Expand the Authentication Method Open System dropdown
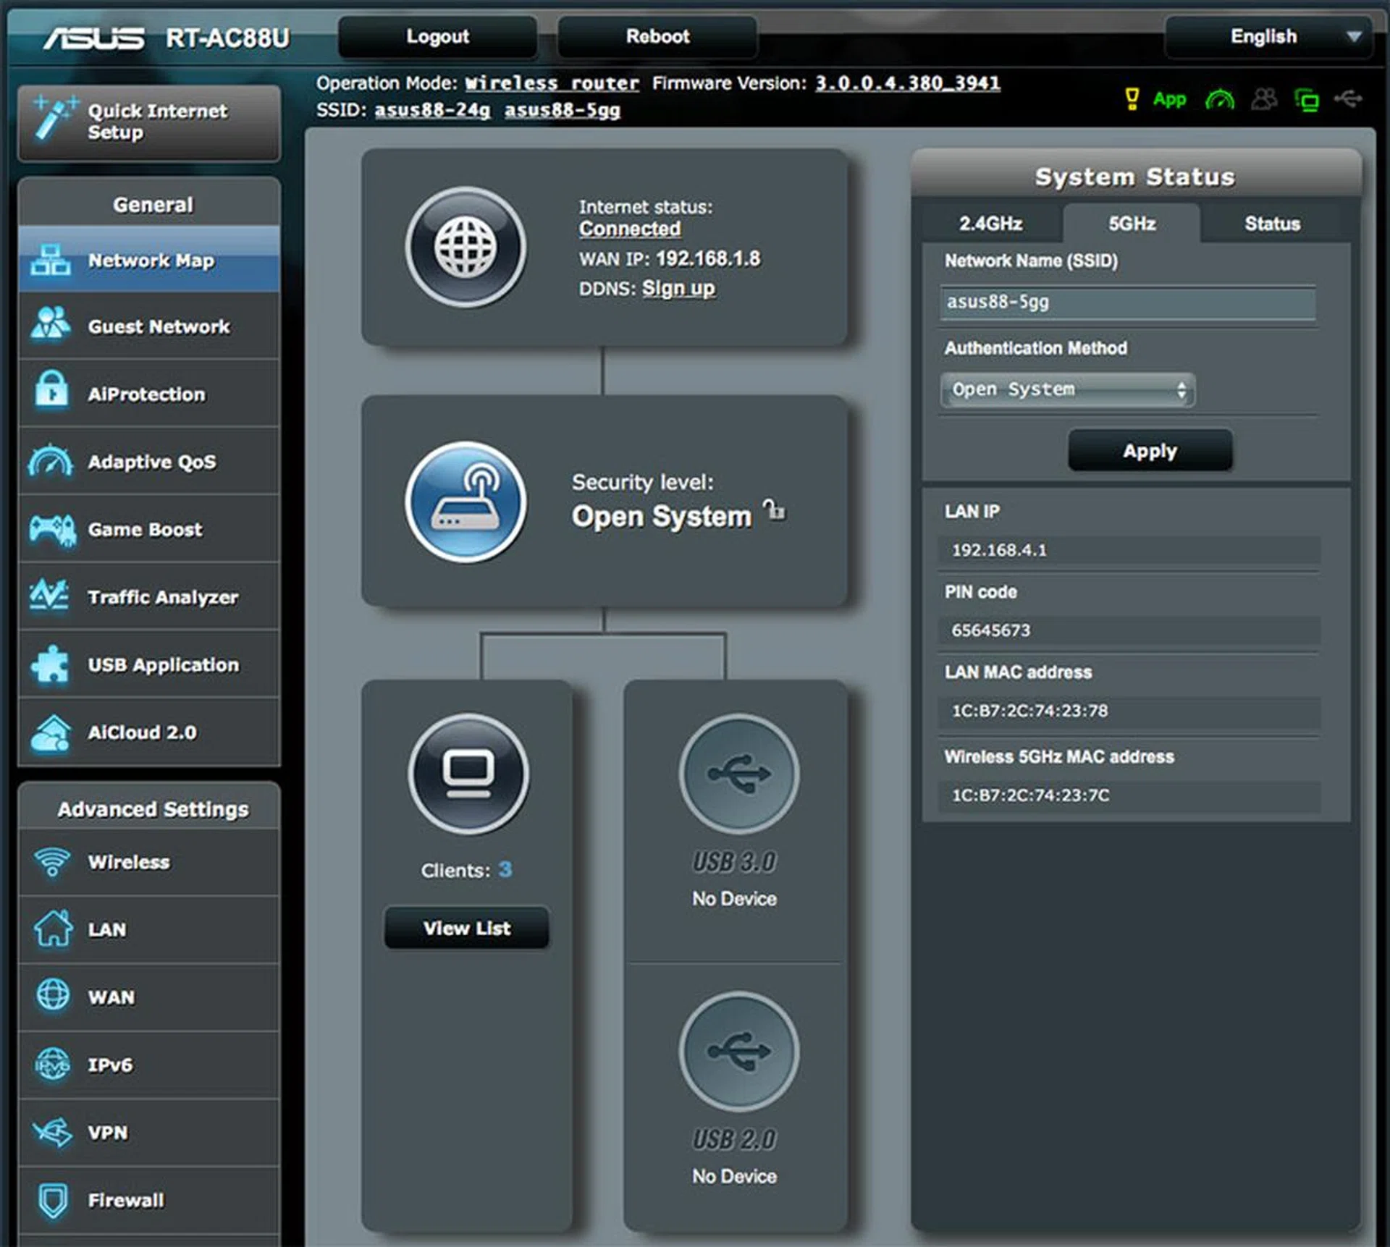Viewport: 1390px width, 1247px height. coord(1067,390)
